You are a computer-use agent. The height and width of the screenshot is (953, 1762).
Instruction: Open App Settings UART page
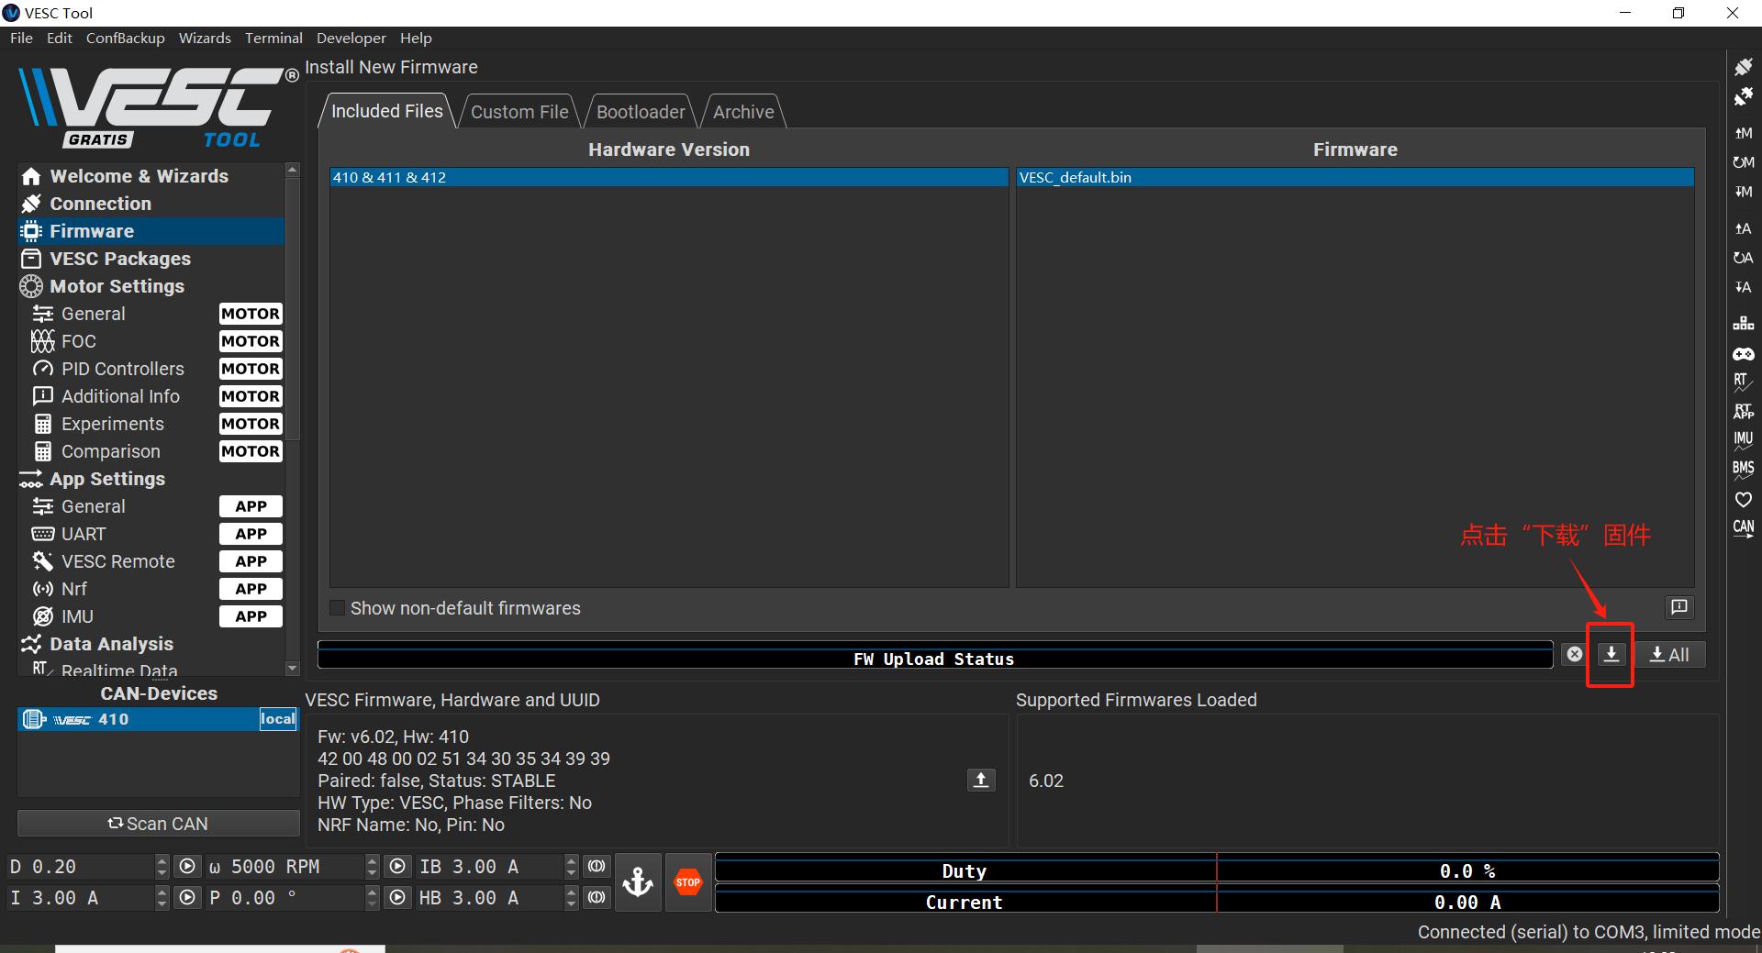point(151,534)
